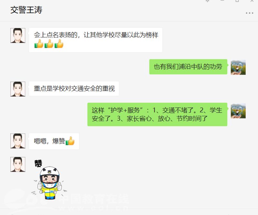Image resolution: width=258 pixels, height=215 pixels.
Task: Open the traffic police 赞 sticker
Action: (x=49, y=179)
